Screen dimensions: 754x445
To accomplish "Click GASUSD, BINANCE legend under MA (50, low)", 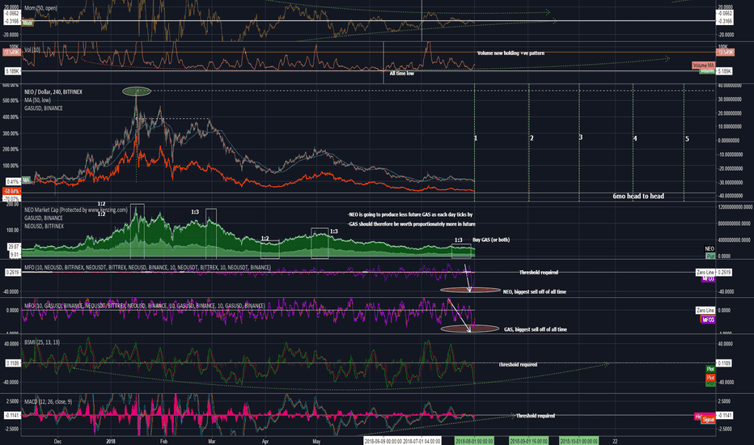I will pyautogui.click(x=43, y=108).
